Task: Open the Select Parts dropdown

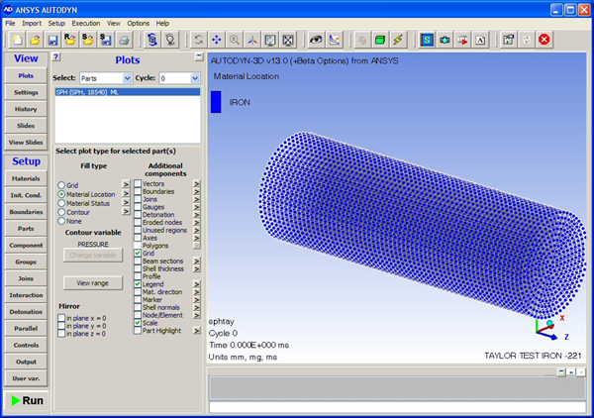Action: click(128, 78)
